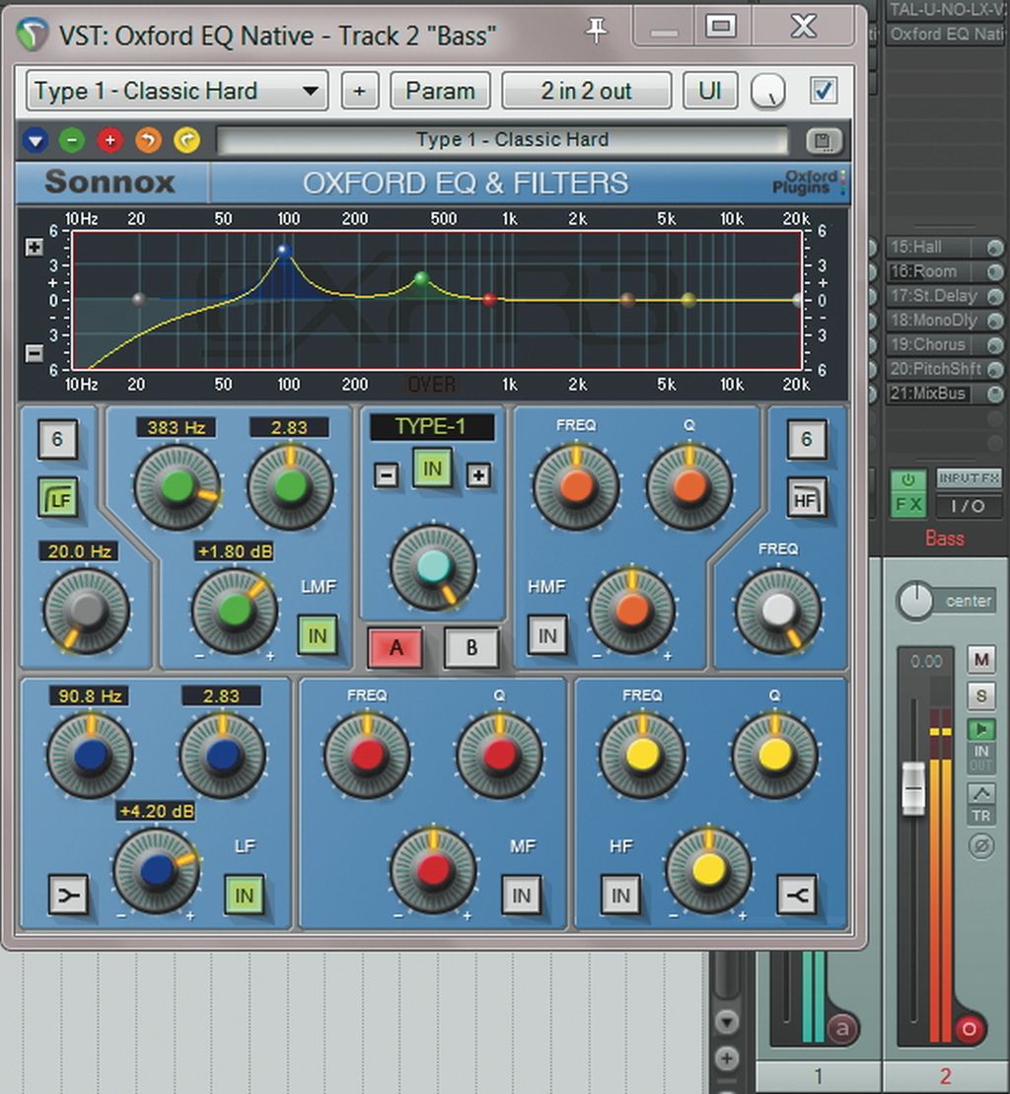Screen dimensions: 1010x1094
Task: Click the orange HMF Q knob
Action: click(689, 485)
